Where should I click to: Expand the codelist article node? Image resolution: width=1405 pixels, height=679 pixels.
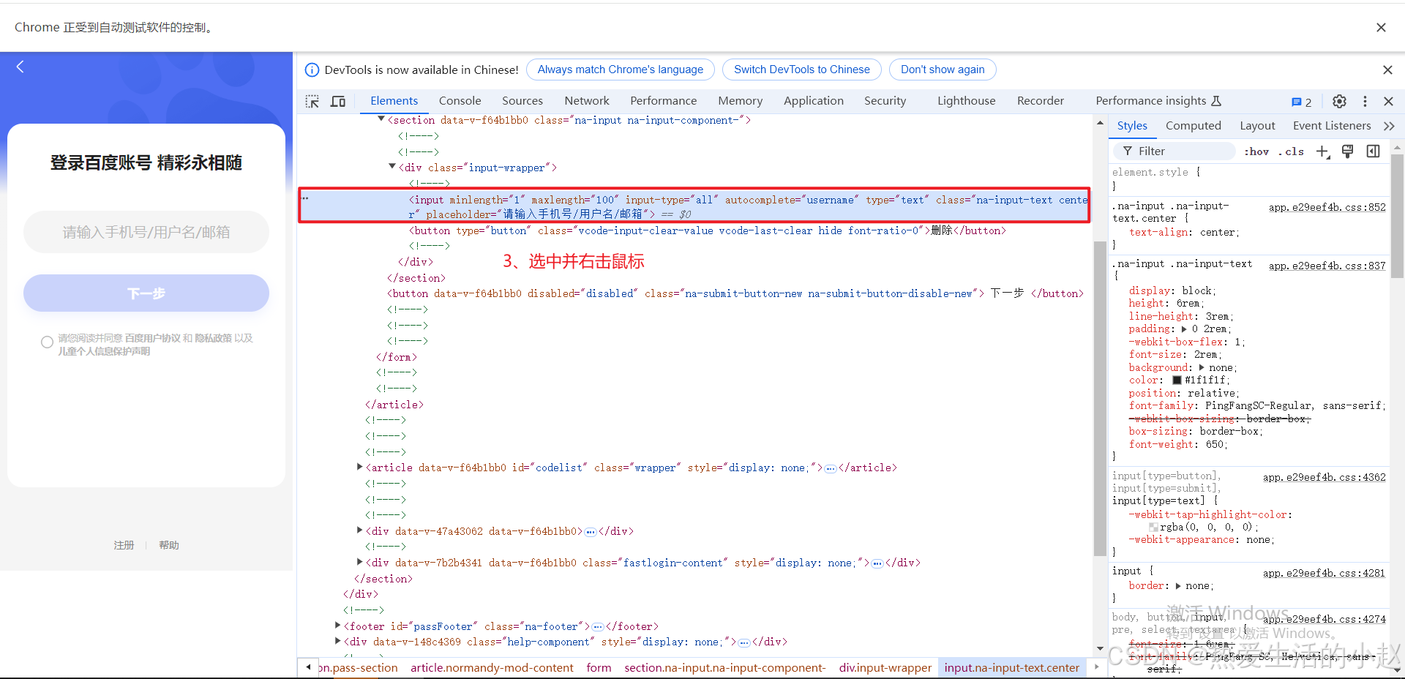coord(359,467)
